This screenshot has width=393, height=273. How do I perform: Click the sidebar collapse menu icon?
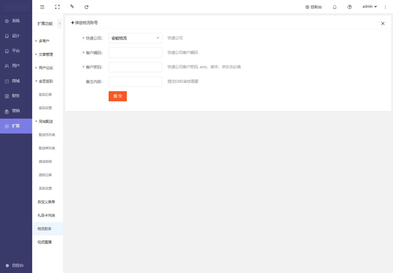click(x=42, y=7)
